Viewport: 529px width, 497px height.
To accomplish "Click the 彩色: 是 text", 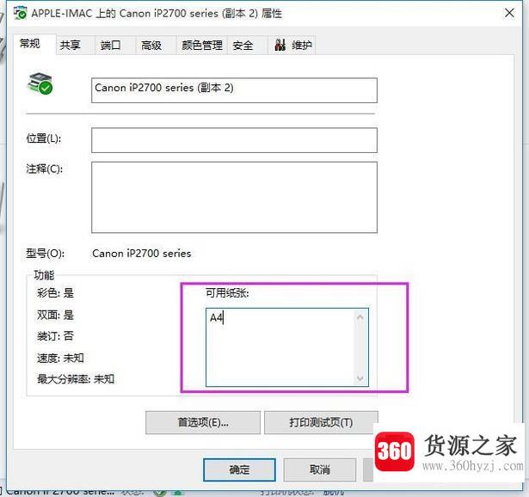I will 55,293.
